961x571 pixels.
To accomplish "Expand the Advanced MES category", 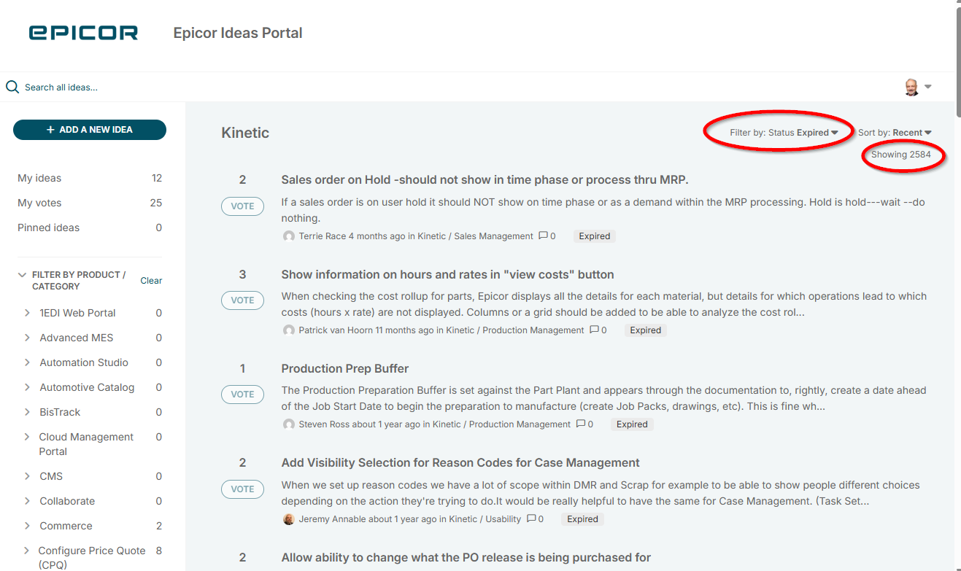I will point(27,338).
